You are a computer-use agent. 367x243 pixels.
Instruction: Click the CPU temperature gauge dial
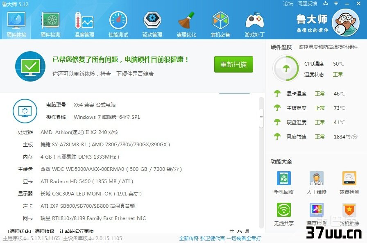pos(286,68)
